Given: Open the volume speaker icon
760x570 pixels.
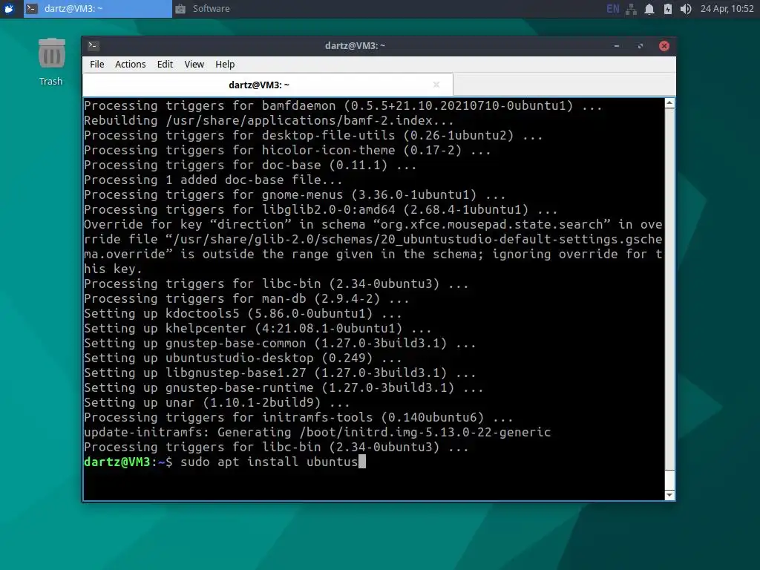Looking at the screenshot, I should click(x=685, y=9).
